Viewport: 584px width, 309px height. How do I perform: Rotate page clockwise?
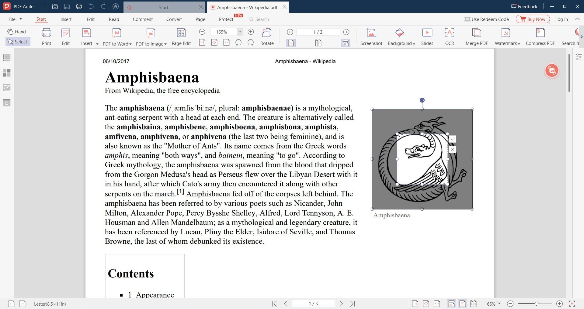tap(251, 42)
